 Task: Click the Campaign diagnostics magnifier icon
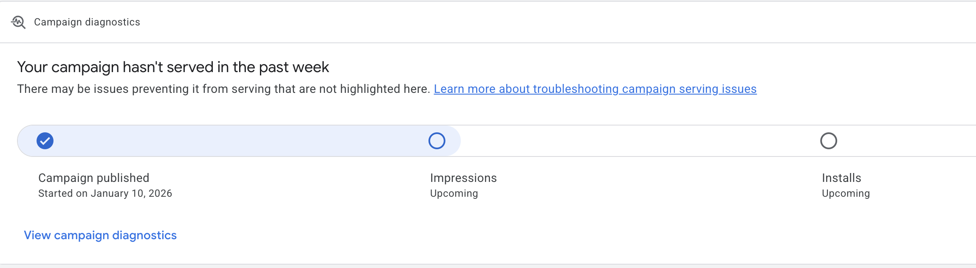point(18,22)
